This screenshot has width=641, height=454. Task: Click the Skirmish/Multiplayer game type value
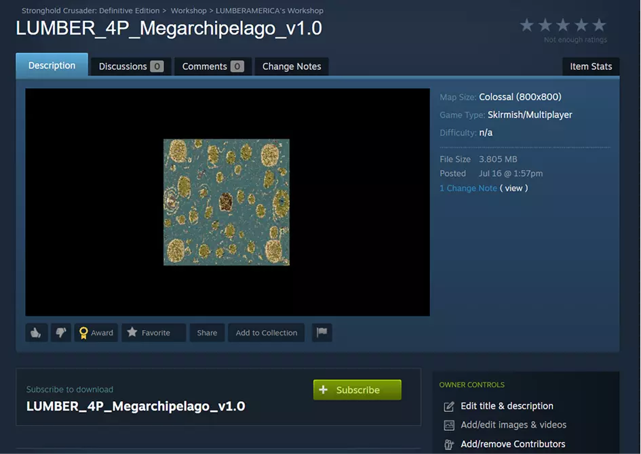click(530, 115)
